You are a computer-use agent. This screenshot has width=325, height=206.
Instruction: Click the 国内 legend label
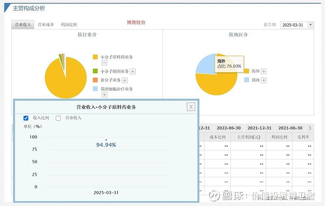[x=256, y=80]
